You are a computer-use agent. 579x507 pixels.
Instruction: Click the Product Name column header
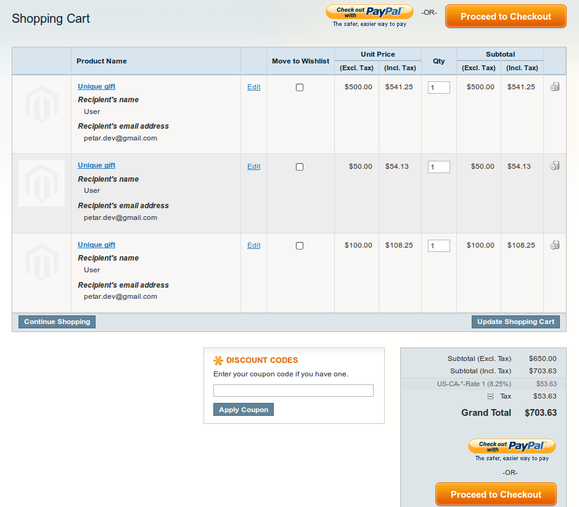pyautogui.click(x=102, y=61)
